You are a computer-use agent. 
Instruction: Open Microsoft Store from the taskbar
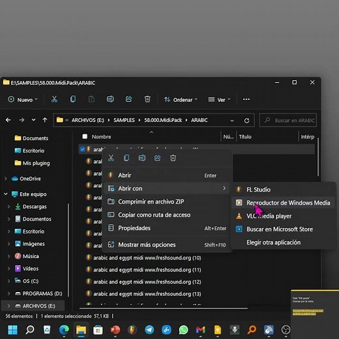coord(98,330)
